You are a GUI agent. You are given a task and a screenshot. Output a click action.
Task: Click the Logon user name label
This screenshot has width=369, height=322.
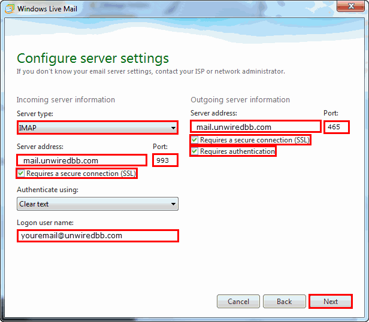pos(45,223)
